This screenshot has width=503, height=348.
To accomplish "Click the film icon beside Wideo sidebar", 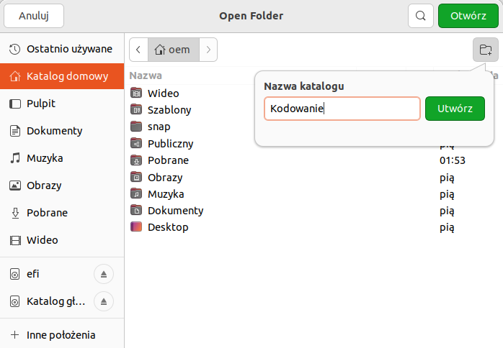I will click(15, 240).
